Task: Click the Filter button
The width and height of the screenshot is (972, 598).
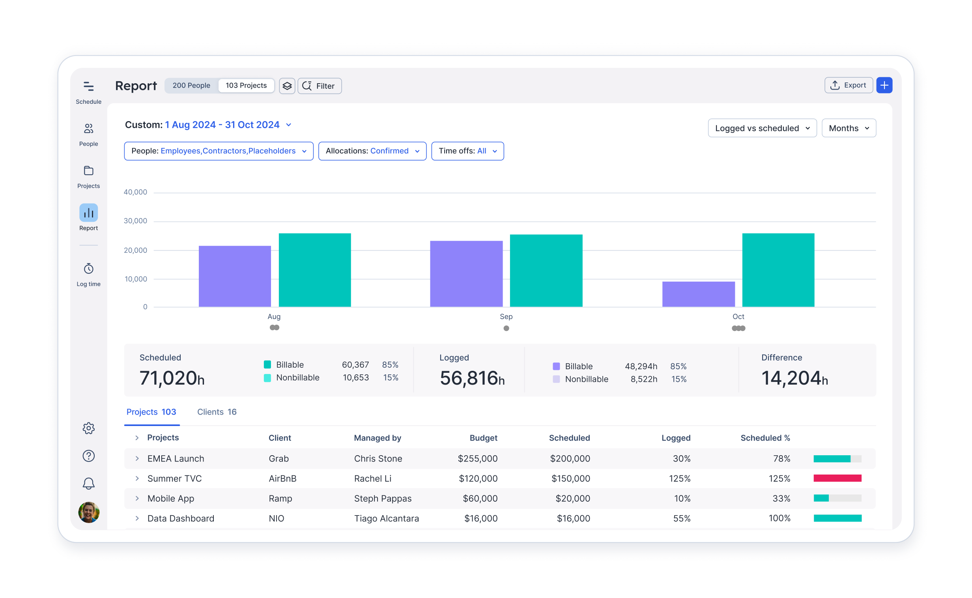Action: 319,86
